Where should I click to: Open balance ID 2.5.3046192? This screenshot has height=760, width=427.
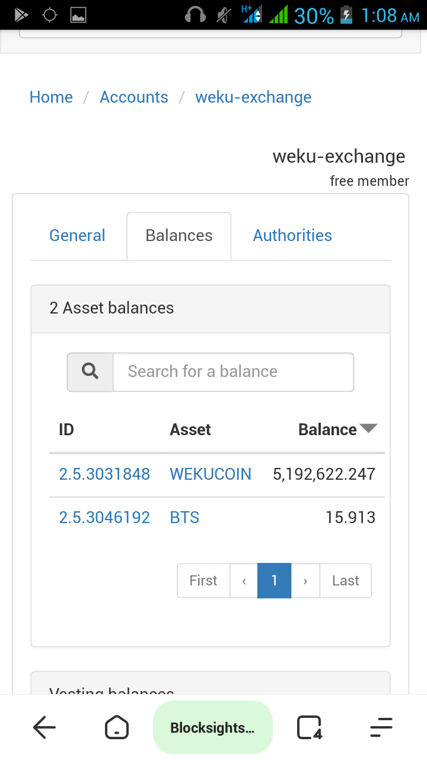click(104, 518)
